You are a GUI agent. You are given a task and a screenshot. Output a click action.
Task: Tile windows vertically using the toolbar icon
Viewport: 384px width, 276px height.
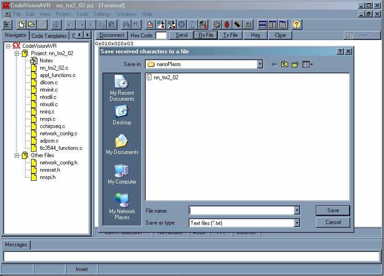tap(272, 25)
